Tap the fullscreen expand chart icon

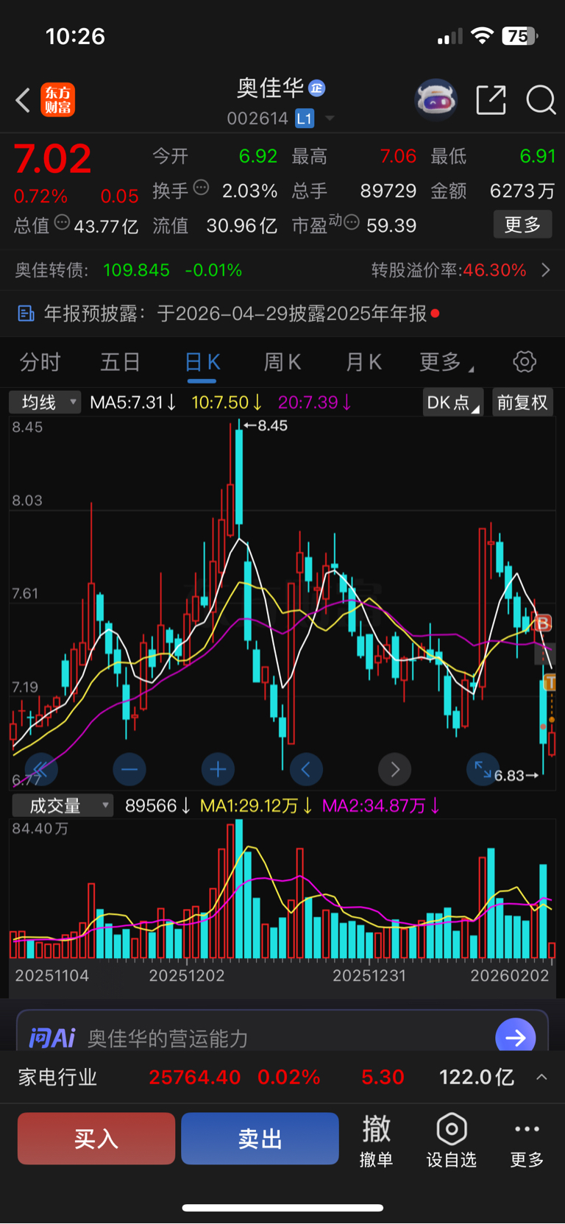point(483,770)
